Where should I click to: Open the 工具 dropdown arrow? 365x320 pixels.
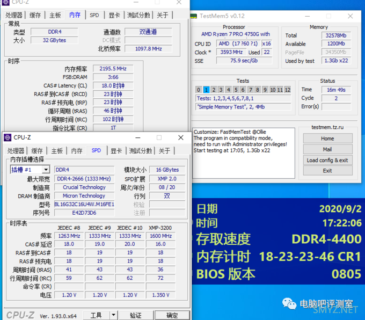coord(113,315)
